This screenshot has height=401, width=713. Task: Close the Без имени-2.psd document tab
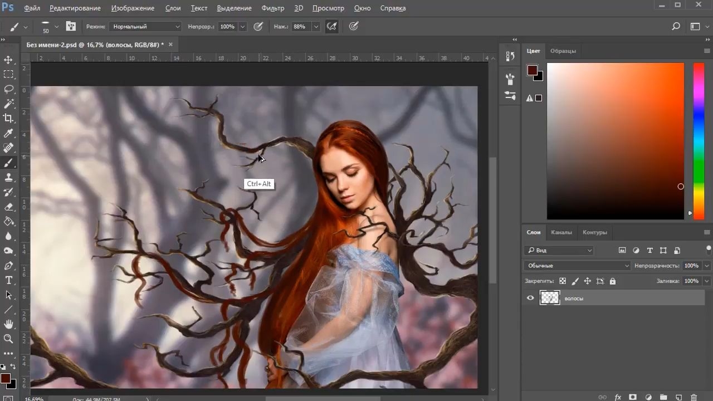(170, 45)
